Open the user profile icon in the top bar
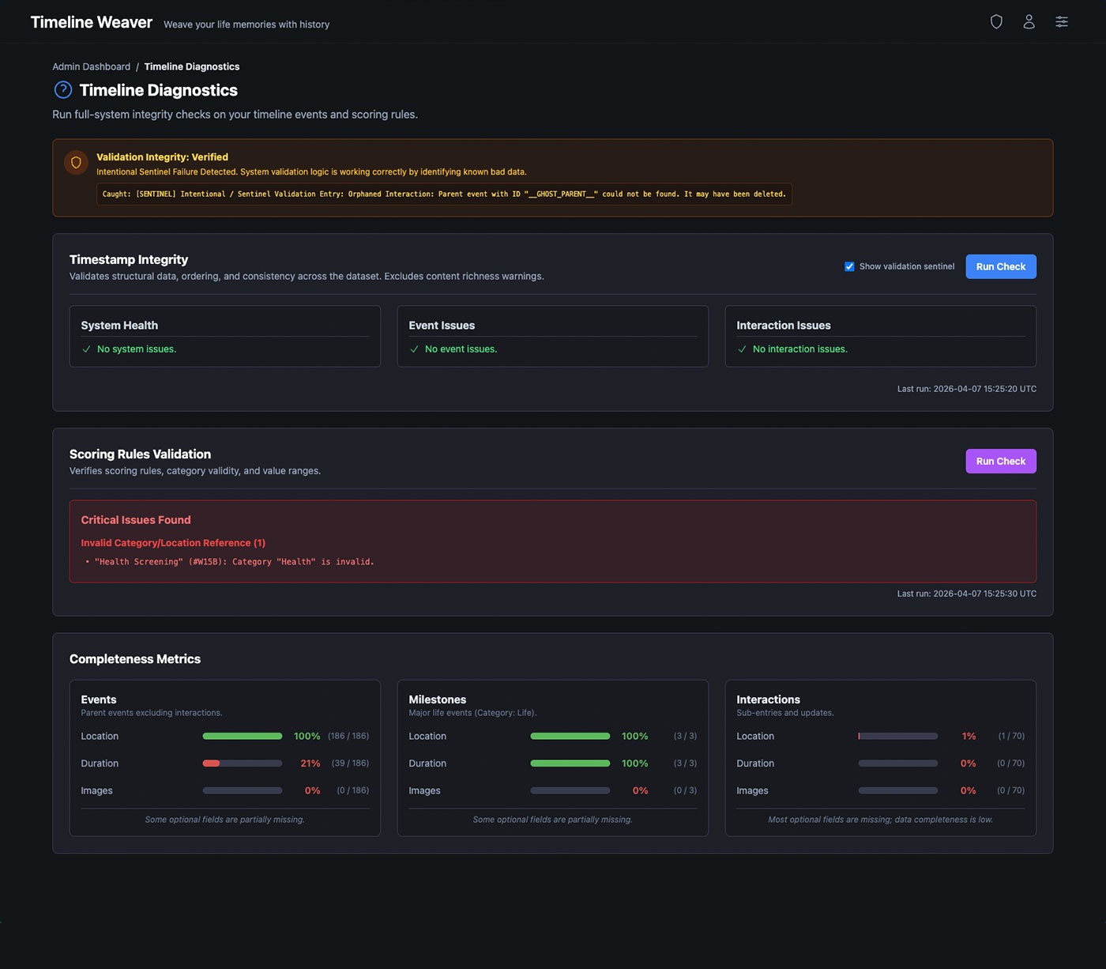This screenshot has height=969, width=1106. (1029, 21)
